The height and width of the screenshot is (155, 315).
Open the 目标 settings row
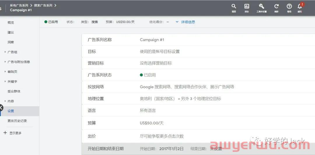tap(198, 51)
